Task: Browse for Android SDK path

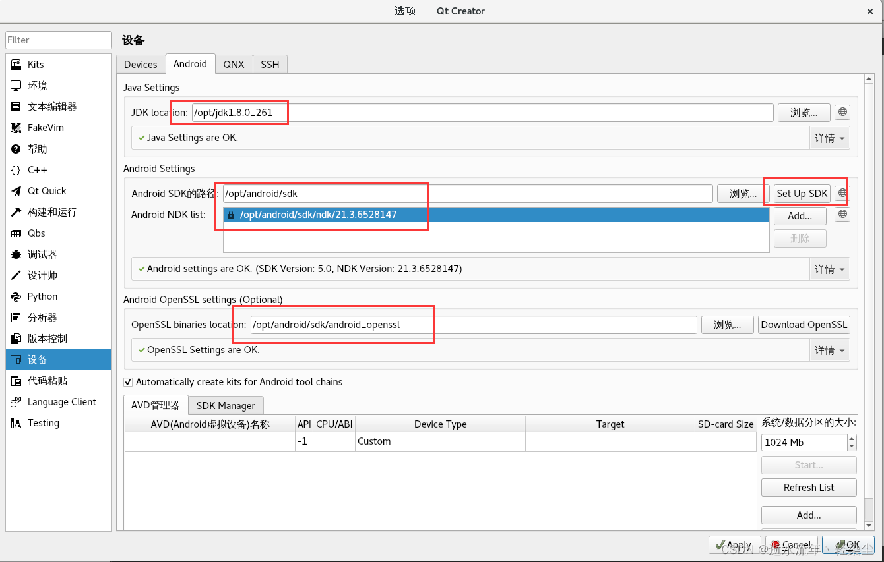Action: [743, 194]
